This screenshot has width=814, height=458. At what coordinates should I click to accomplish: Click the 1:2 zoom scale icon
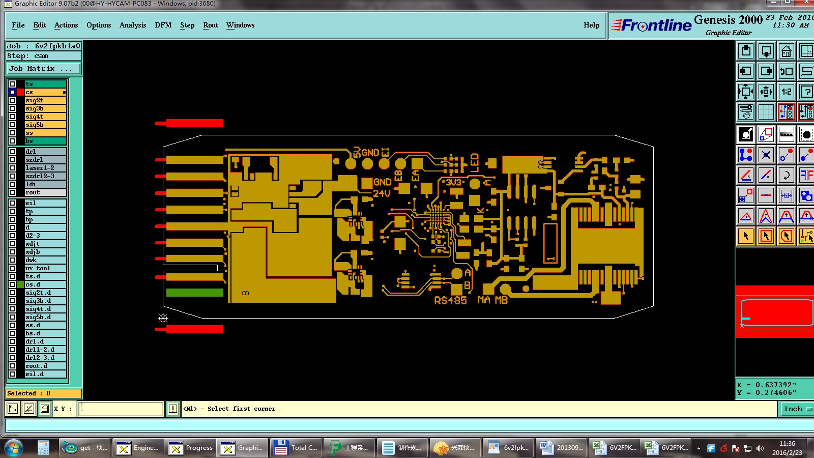pos(786,92)
